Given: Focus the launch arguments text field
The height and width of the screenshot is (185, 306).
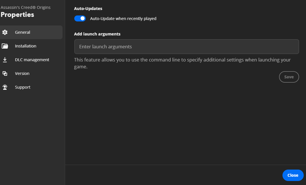Looking at the screenshot, I should coord(186,47).
